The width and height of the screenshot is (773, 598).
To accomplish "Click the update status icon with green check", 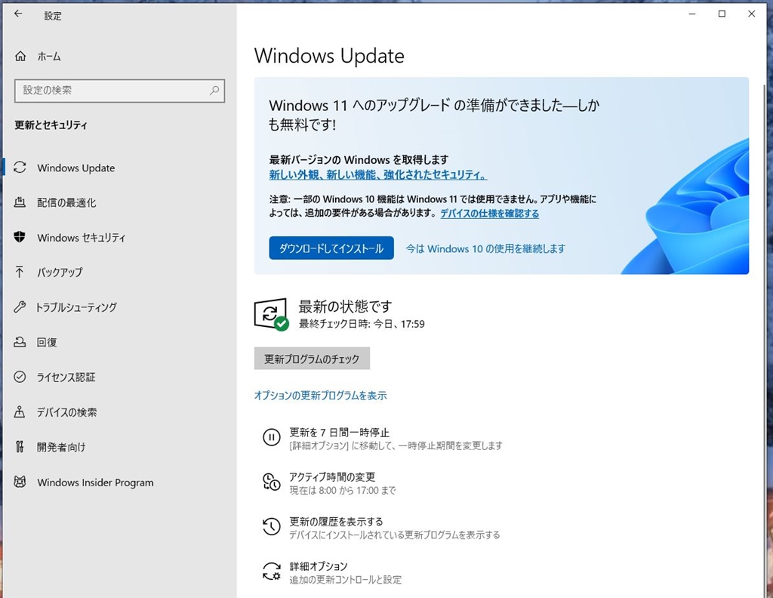I will (271, 314).
